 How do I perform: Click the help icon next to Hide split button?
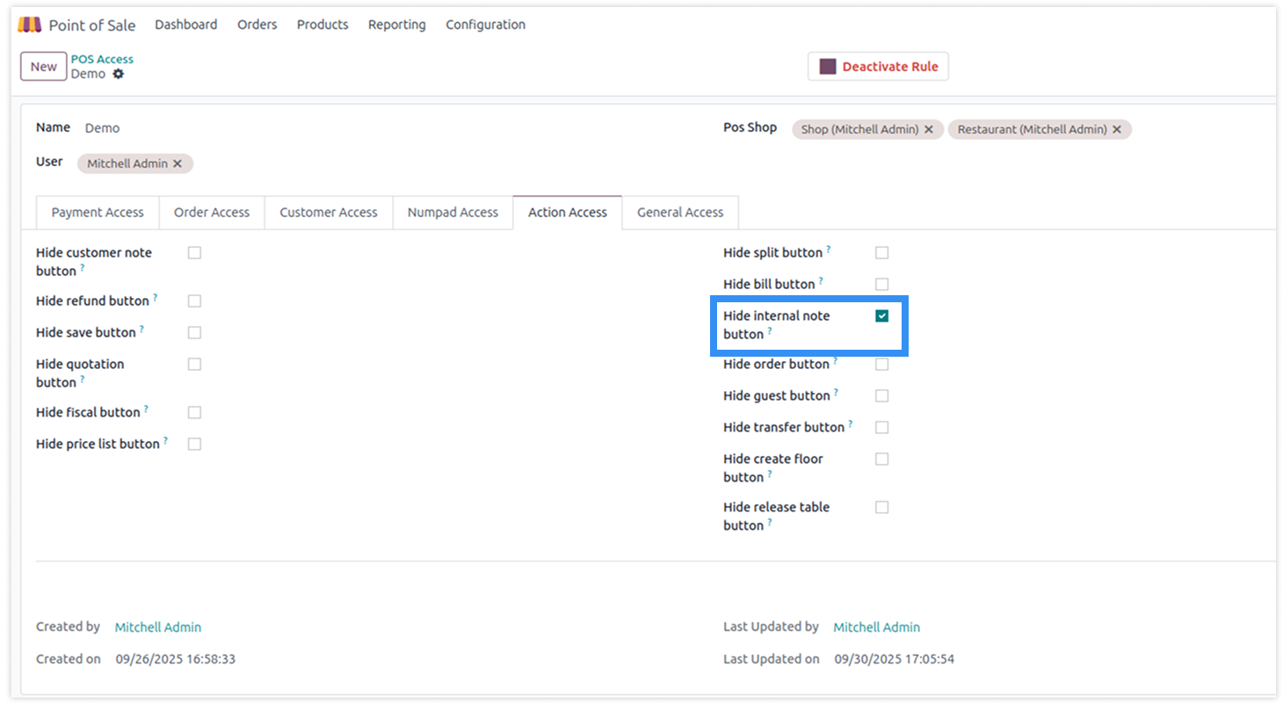click(829, 250)
